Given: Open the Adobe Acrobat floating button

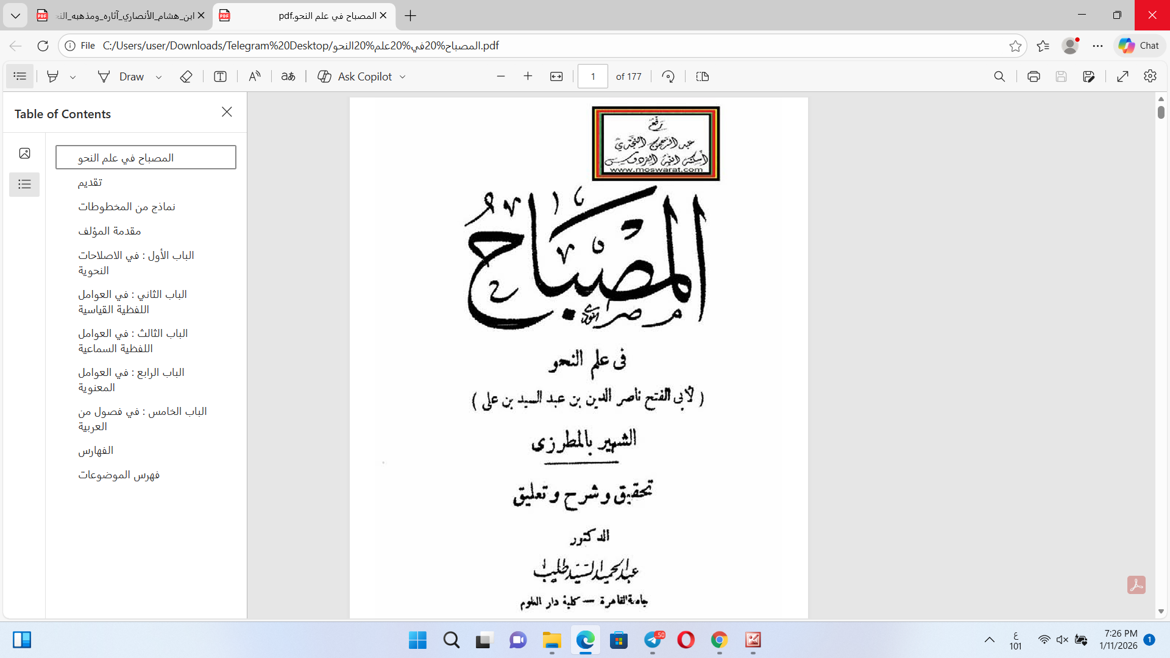Looking at the screenshot, I should coord(1136,585).
